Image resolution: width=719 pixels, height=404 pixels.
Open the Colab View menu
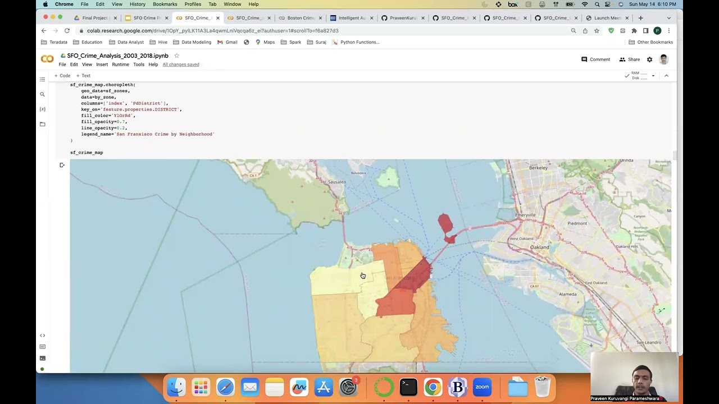[x=87, y=65]
